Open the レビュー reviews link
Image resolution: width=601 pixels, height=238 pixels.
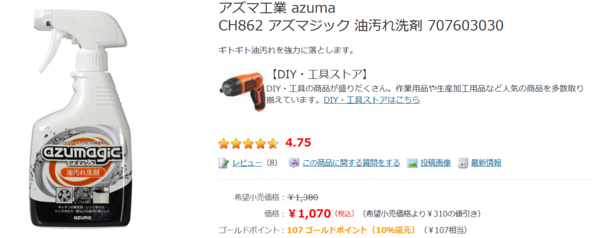point(247,163)
